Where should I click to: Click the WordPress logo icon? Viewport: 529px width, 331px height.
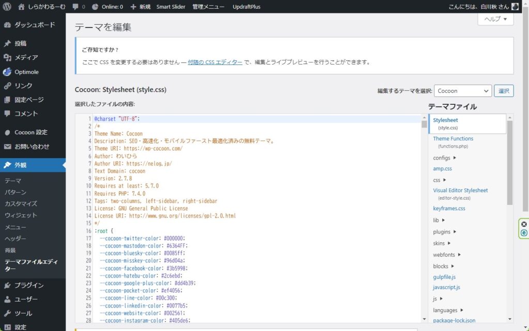tap(7, 7)
